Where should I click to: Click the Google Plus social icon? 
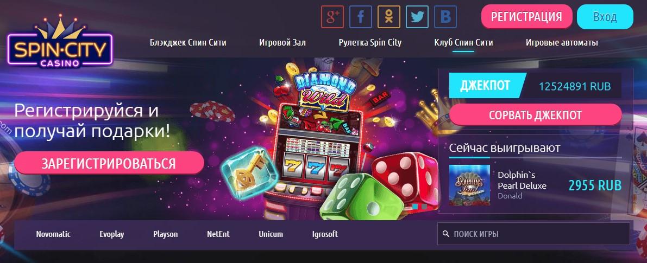pyautogui.click(x=332, y=17)
